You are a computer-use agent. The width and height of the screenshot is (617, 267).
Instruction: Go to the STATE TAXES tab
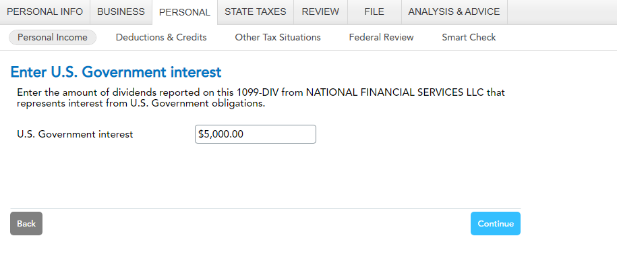pyautogui.click(x=256, y=11)
